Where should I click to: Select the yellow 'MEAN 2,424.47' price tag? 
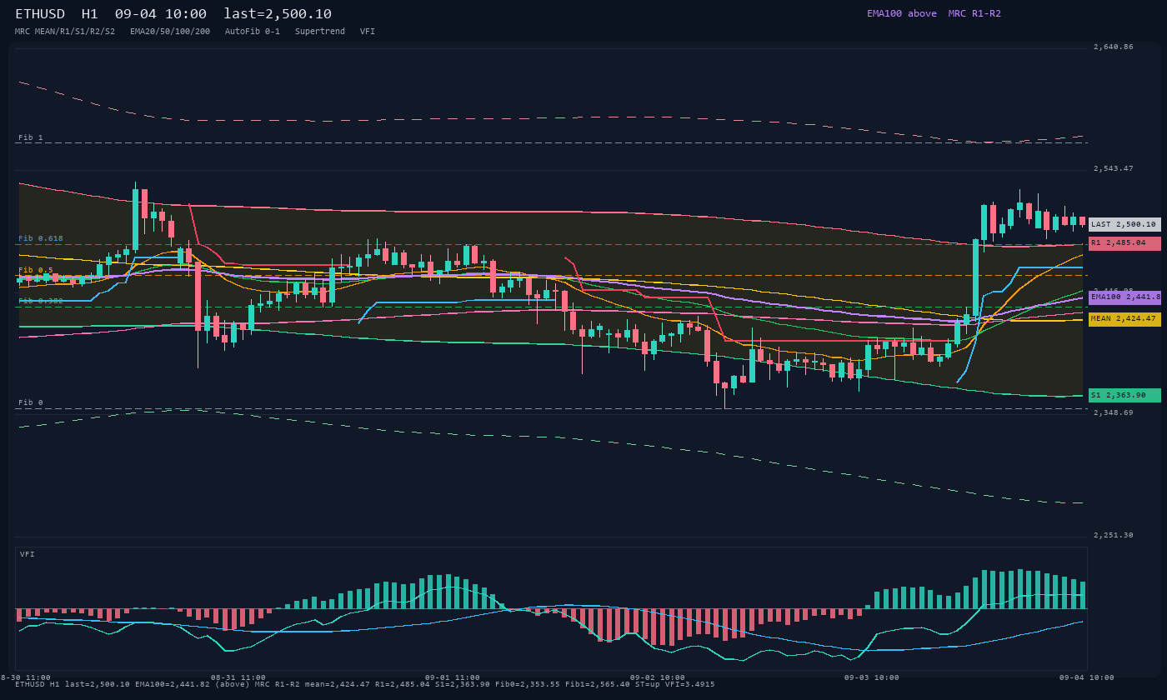coord(1124,319)
